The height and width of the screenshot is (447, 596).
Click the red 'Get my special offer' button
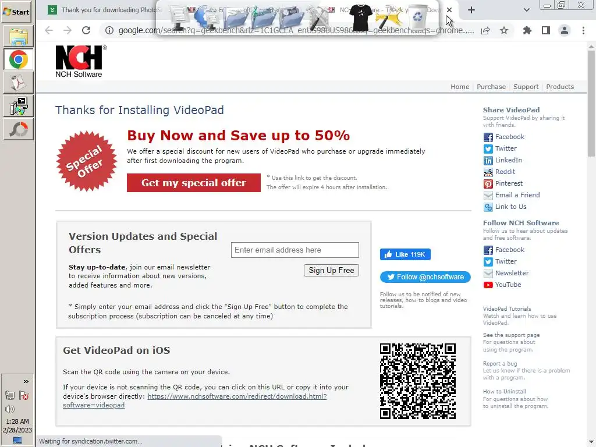(x=194, y=183)
